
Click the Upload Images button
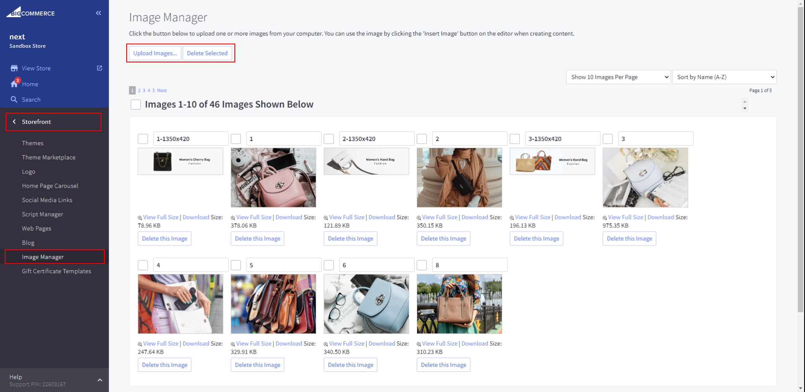155,53
